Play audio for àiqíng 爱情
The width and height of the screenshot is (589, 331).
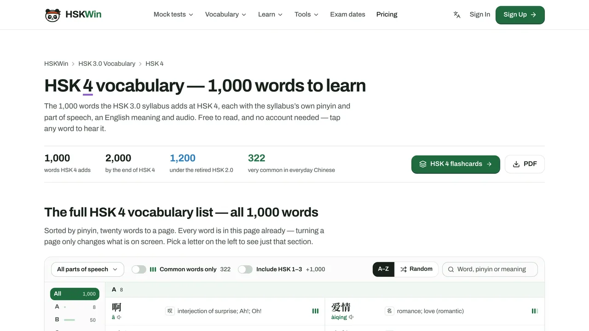pos(352,317)
